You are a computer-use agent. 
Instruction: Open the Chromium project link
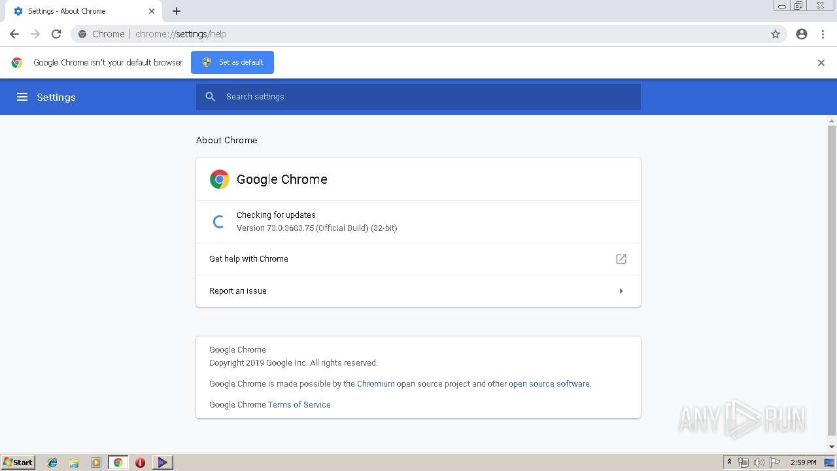click(x=376, y=384)
